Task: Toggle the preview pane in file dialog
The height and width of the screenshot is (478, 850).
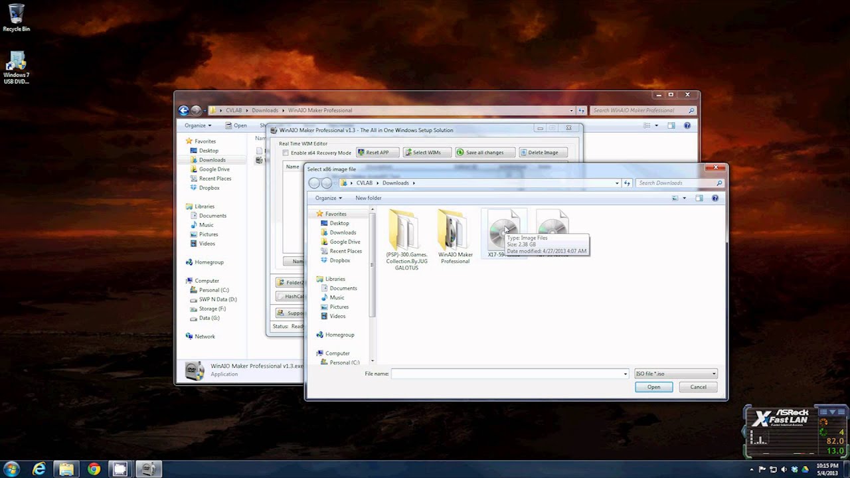Action: click(699, 198)
